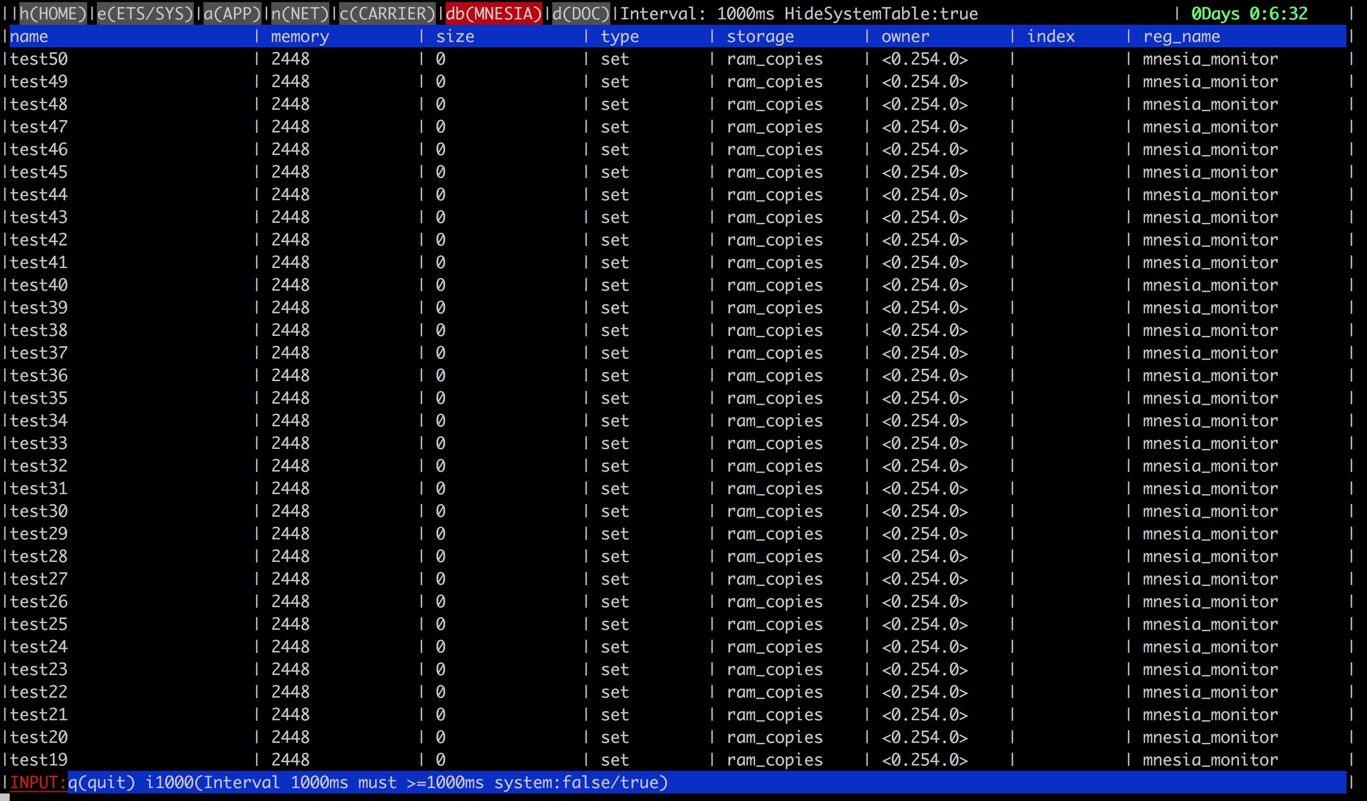1367x801 pixels.
Task: Click the storage column header
Action: [x=761, y=36]
